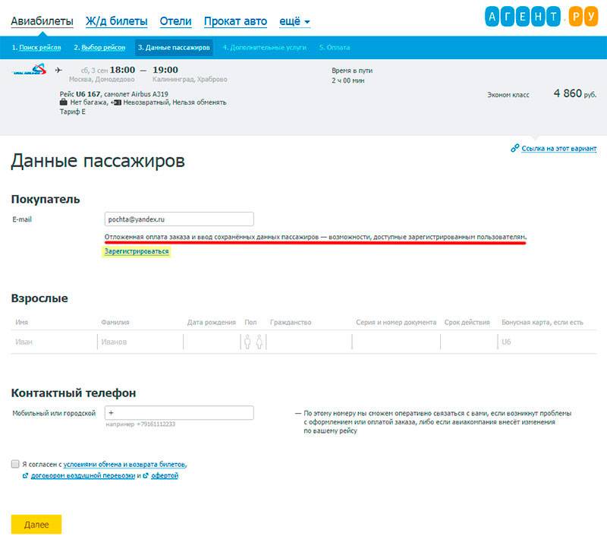Select step 3 Данные пассажиров
This screenshot has width=607, height=539.
(x=174, y=47)
